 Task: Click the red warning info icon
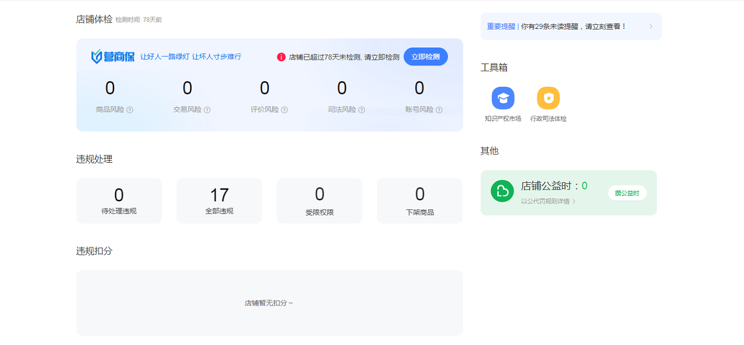coord(281,57)
